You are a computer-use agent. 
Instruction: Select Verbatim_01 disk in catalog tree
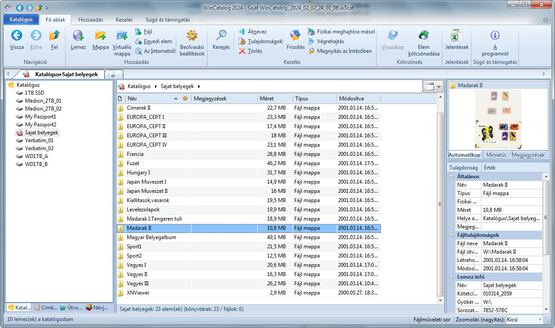(x=39, y=140)
